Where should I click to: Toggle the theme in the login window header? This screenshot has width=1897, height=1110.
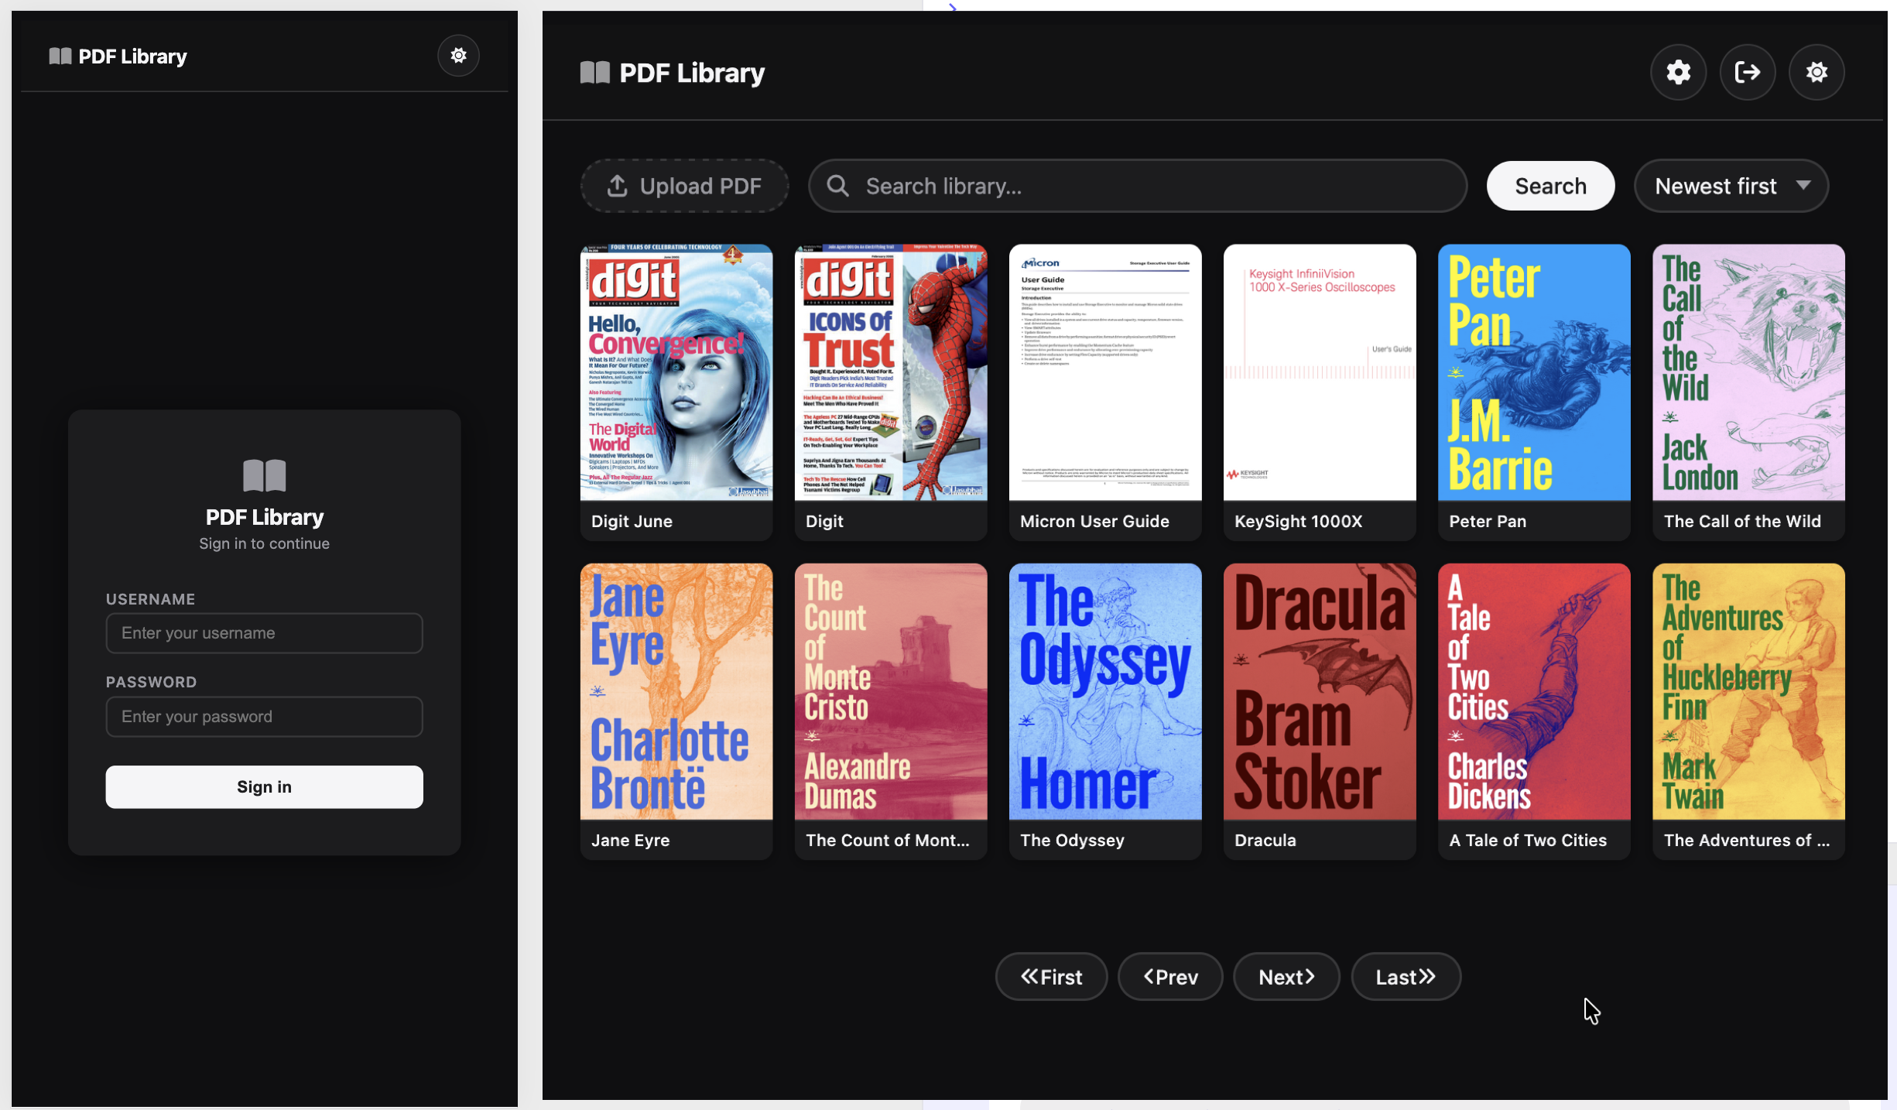(x=458, y=56)
